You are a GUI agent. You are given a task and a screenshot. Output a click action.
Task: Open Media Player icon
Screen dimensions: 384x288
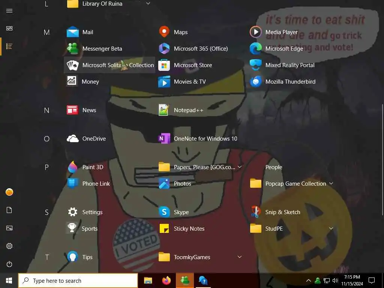point(255,32)
